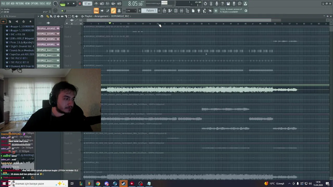333x187 pixels.
Task: Select the browser starred favorites tab
Action: point(30,22)
